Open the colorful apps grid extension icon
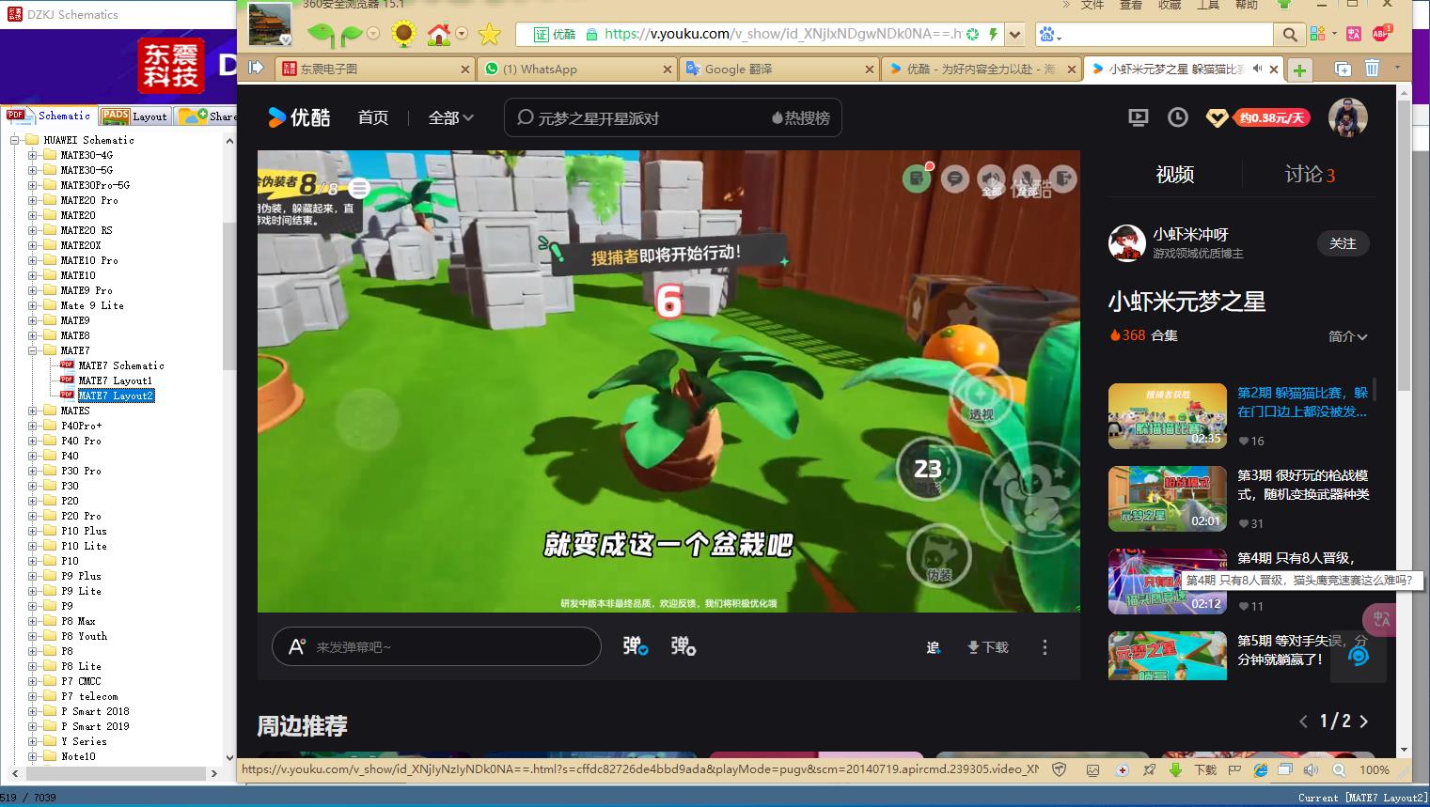This screenshot has width=1430, height=807. click(1316, 34)
